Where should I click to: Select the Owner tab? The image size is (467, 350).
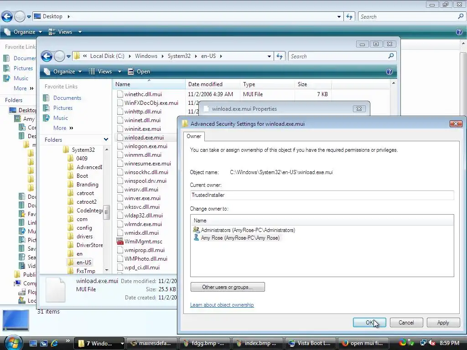(194, 136)
